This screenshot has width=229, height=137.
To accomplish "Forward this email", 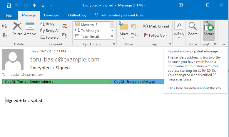I will click(49, 37).
